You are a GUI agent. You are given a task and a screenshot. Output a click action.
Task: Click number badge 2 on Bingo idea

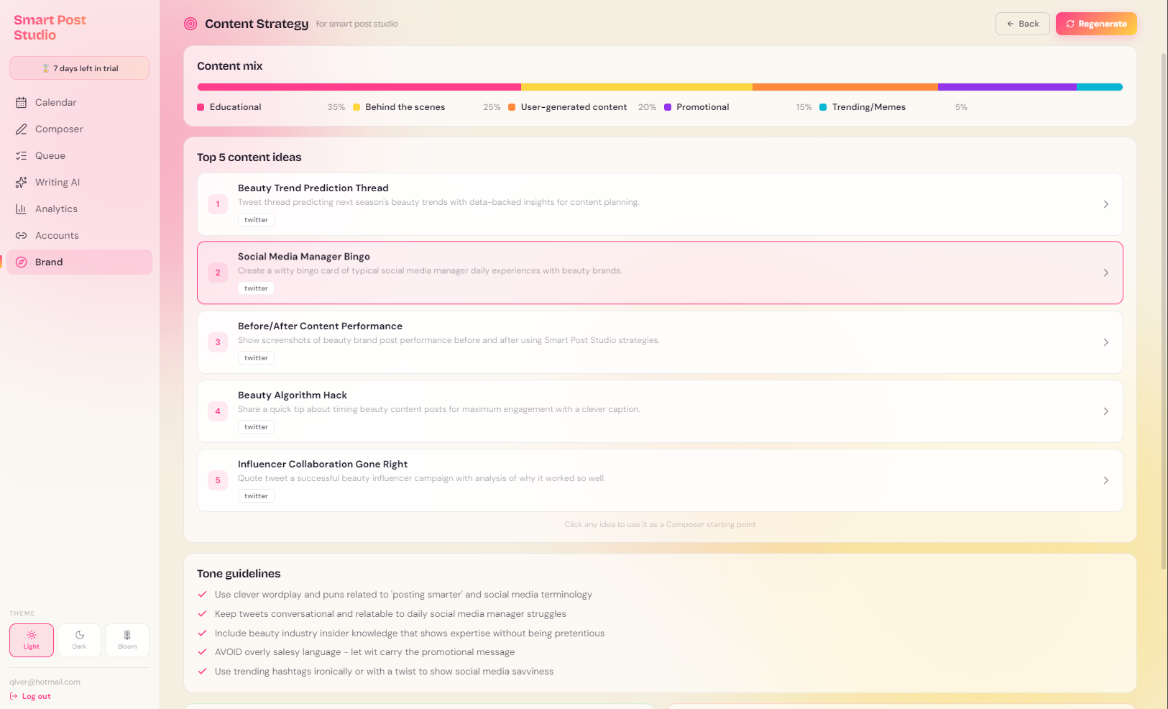click(218, 273)
